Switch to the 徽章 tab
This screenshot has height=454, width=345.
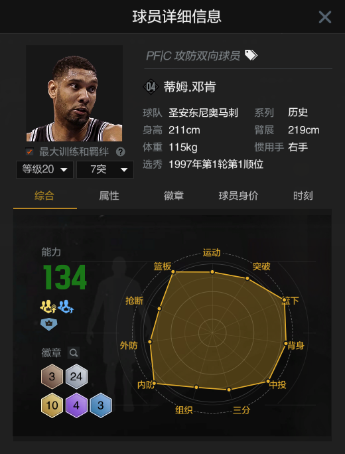pos(174,196)
